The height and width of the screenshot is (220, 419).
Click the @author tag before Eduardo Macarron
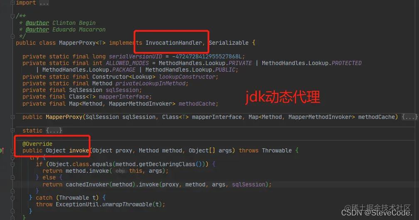pyautogui.click(x=37, y=29)
